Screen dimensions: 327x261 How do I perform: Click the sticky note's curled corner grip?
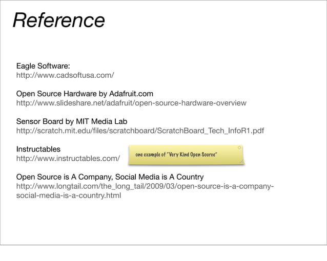(x=241, y=161)
